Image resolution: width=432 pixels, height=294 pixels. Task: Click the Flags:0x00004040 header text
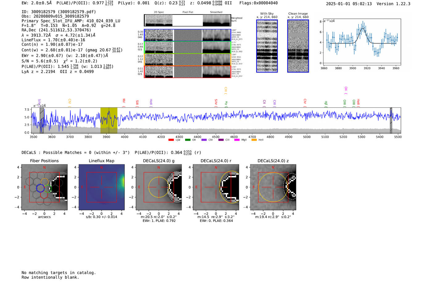click(259, 3)
